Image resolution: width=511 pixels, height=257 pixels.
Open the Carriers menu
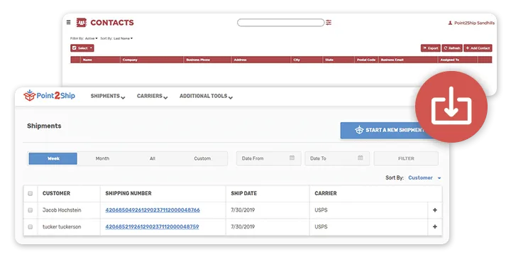click(152, 97)
